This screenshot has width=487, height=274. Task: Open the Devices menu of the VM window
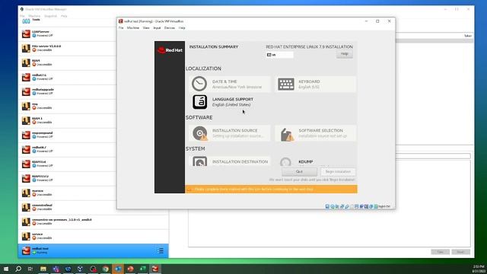point(170,28)
